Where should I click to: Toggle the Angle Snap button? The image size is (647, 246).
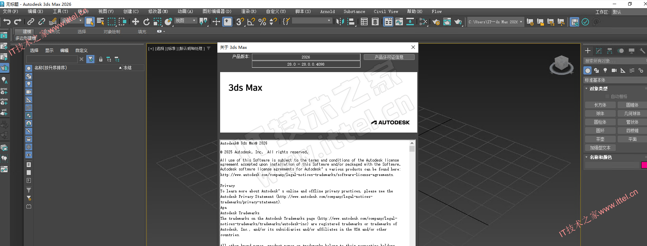click(251, 22)
